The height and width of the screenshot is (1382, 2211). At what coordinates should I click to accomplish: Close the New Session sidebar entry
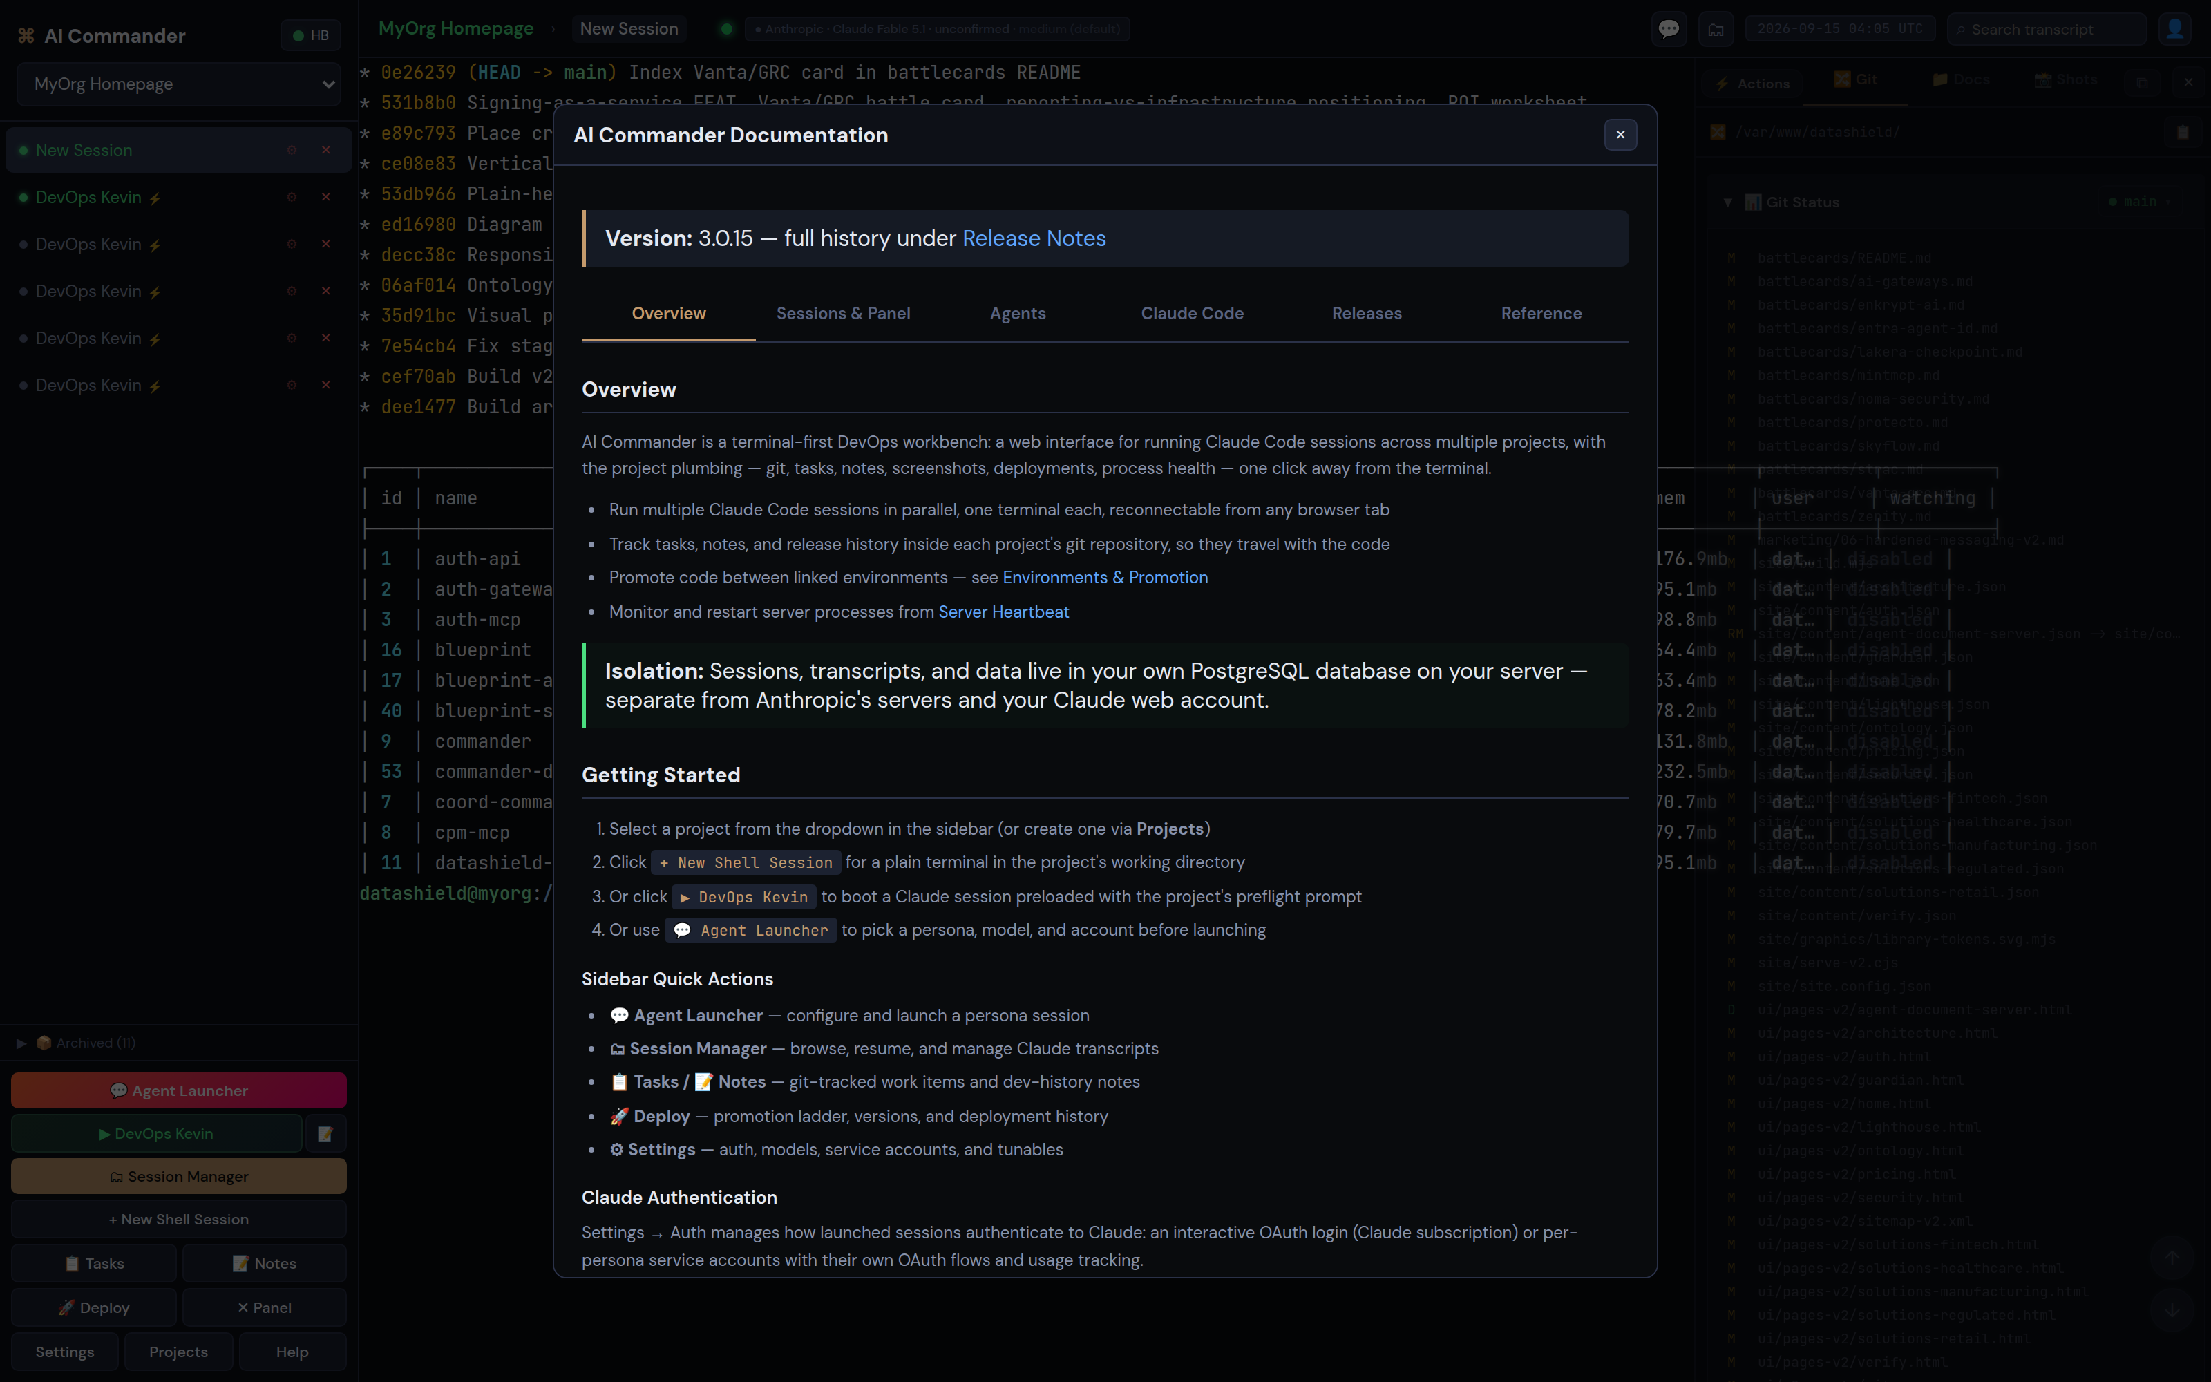[x=326, y=150]
